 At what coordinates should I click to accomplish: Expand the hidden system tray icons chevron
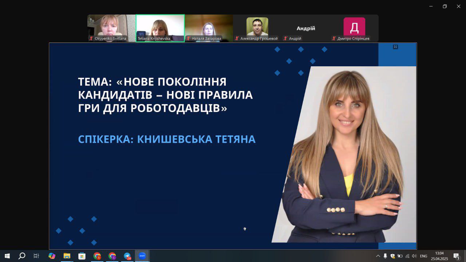(378, 256)
